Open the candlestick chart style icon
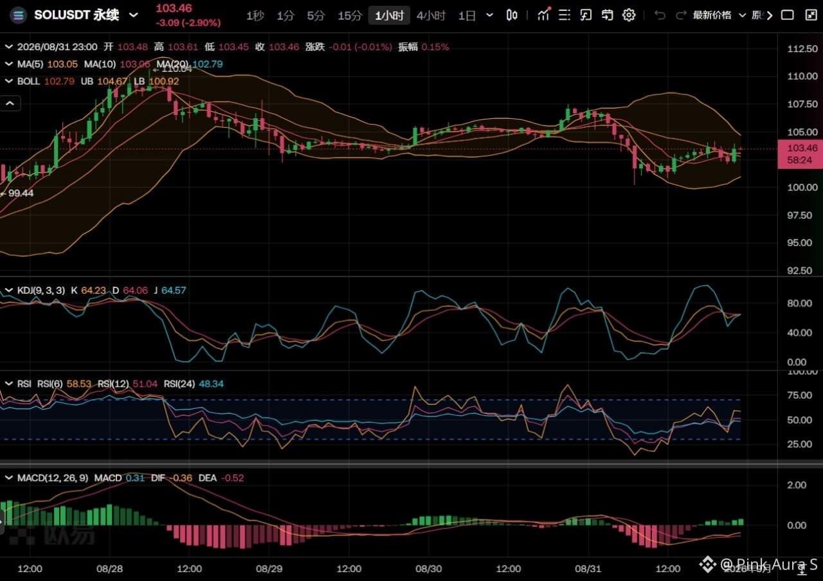This screenshot has height=581, width=823. (512, 15)
